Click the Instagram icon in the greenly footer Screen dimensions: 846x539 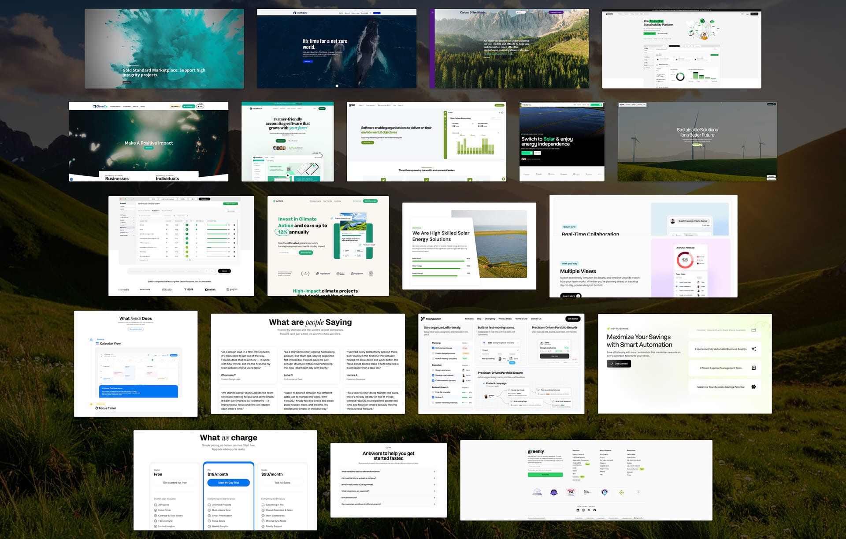583,510
